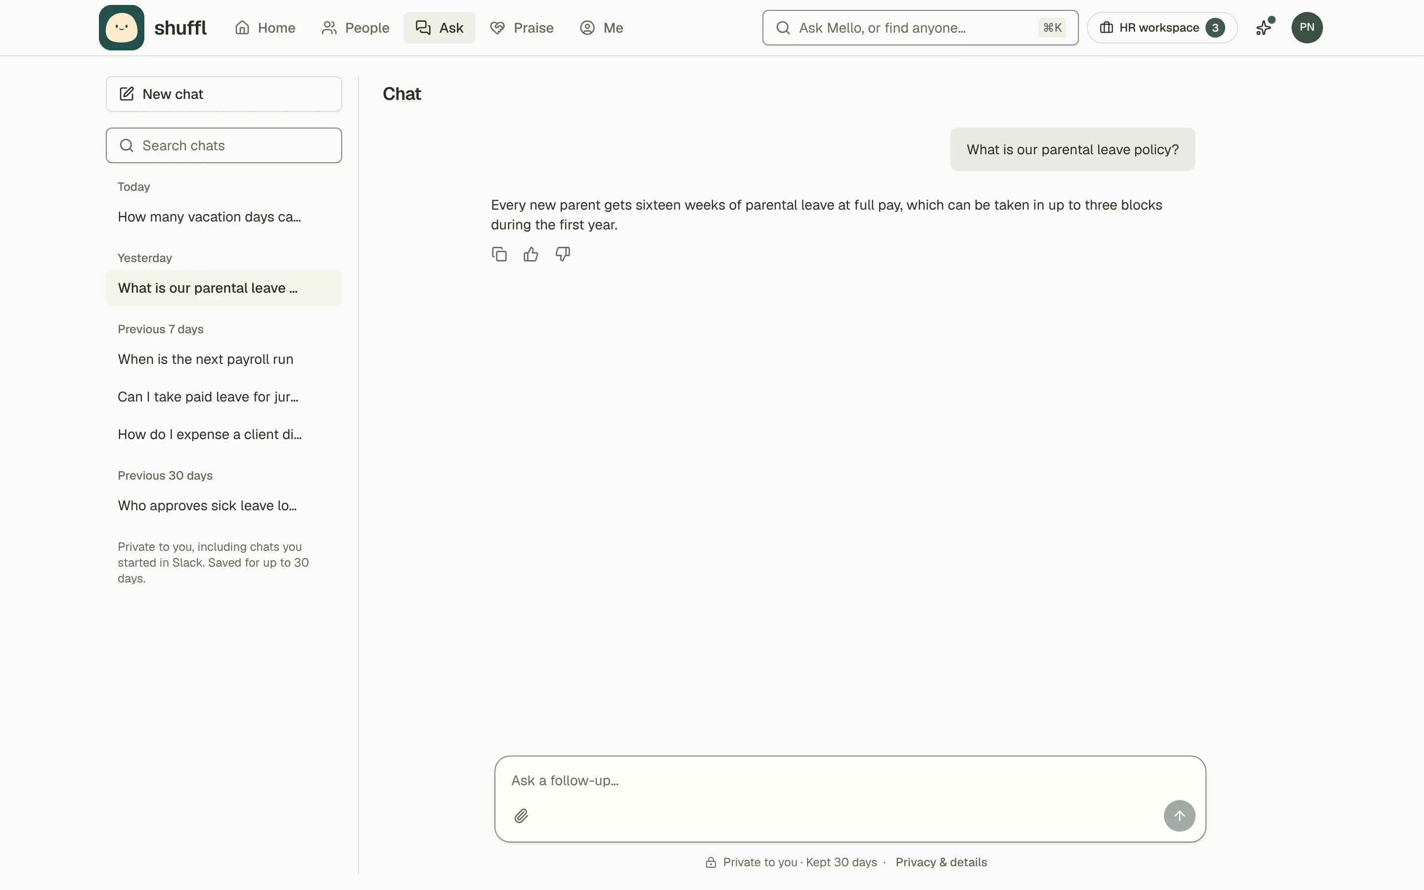The image size is (1424, 890).
Task: Open chat 'Who approves sick leave lo...'
Action: [223, 506]
